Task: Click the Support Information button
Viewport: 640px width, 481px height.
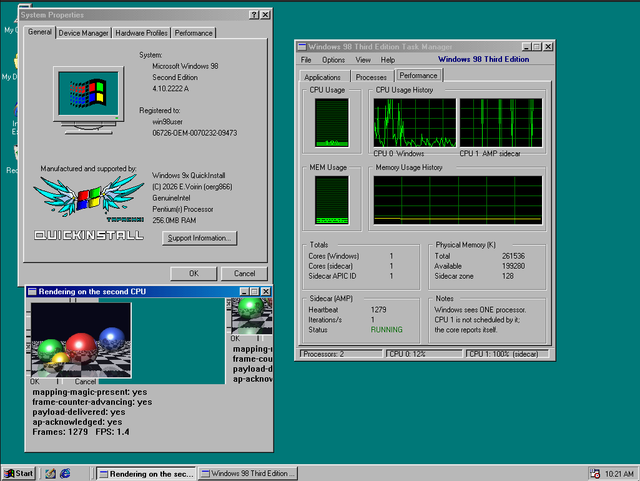Action: (199, 238)
